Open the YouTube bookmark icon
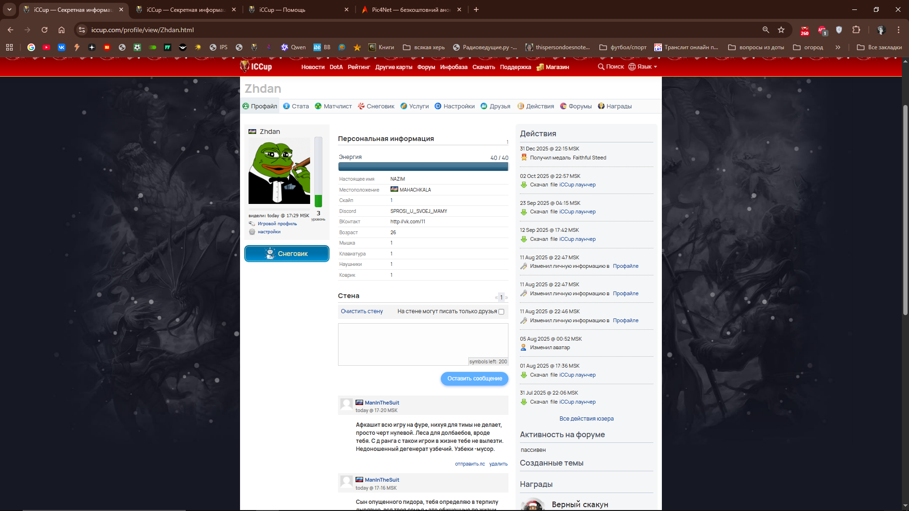 coord(46,47)
